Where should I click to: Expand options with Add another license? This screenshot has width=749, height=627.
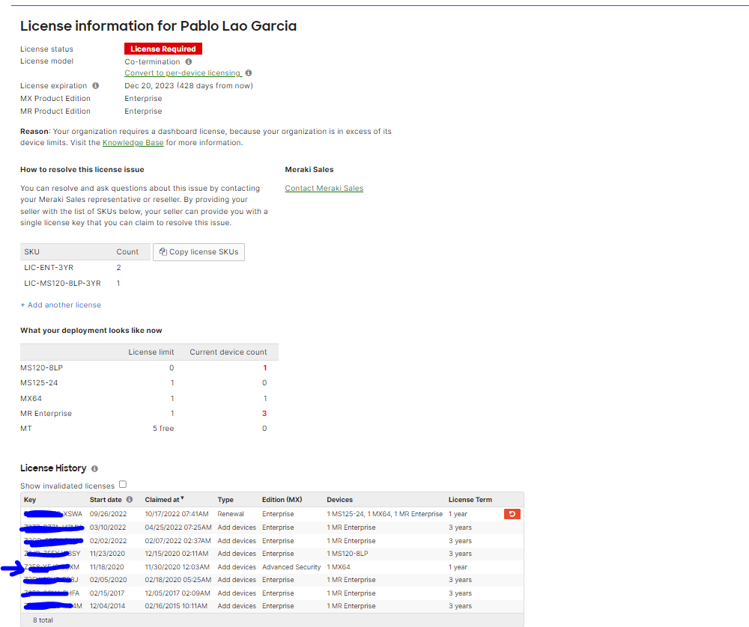click(x=61, y=305)
